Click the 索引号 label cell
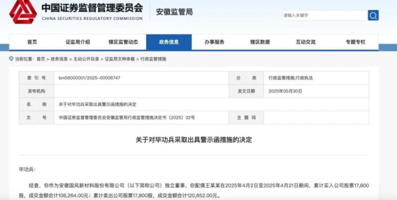This screenshot has height=200, width=397. pyautogui.click(x=36, y=78)
